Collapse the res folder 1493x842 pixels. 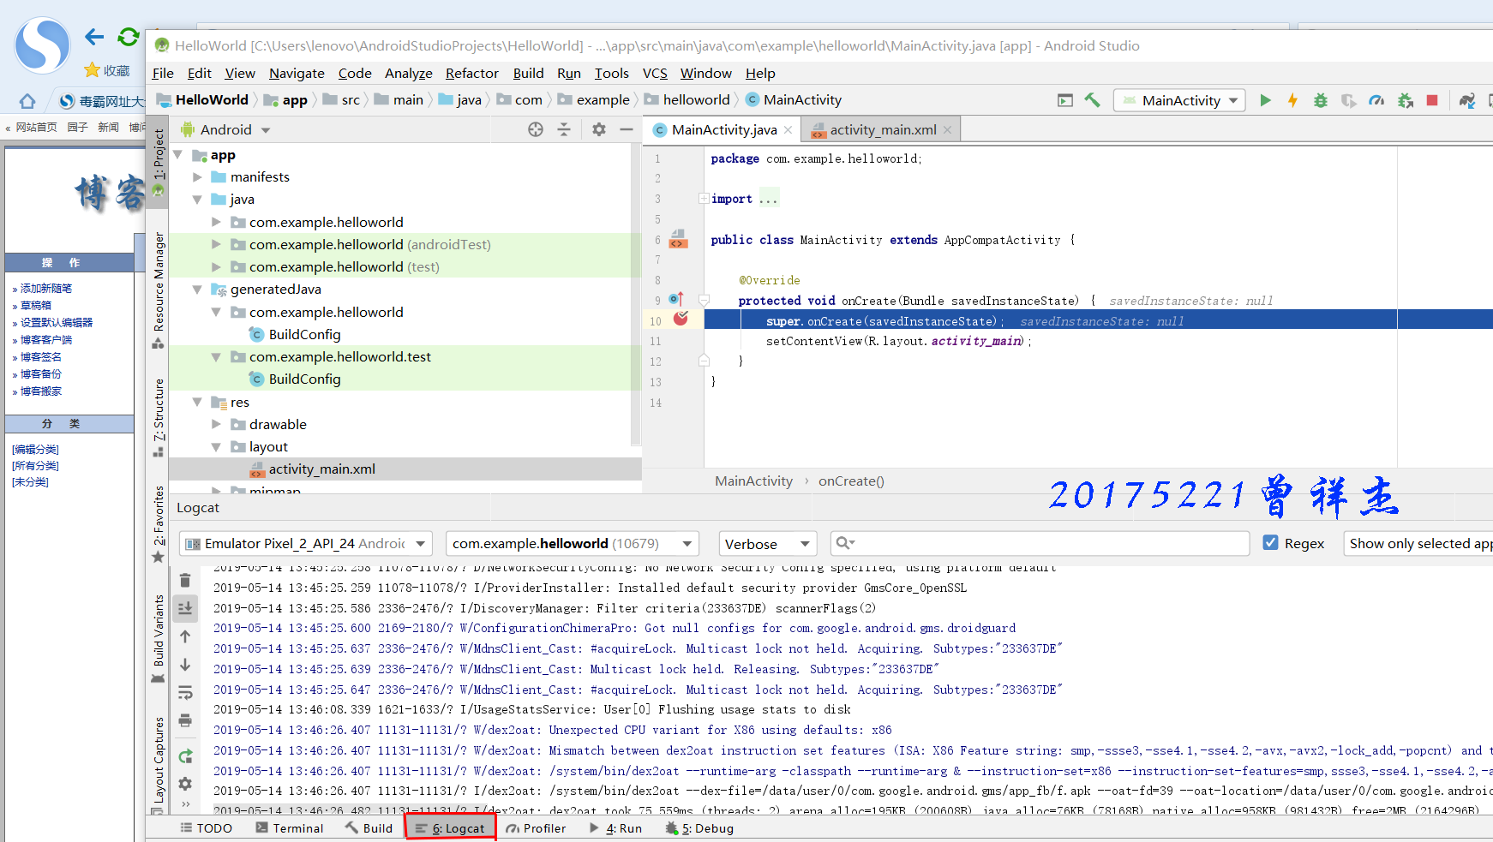[198, 402]
